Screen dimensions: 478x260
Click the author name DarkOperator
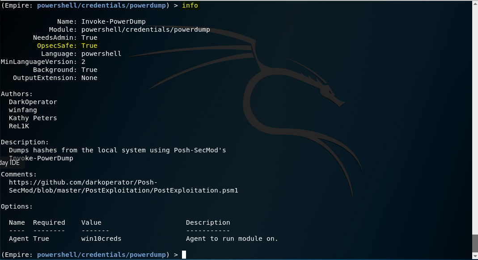[33, 102]
